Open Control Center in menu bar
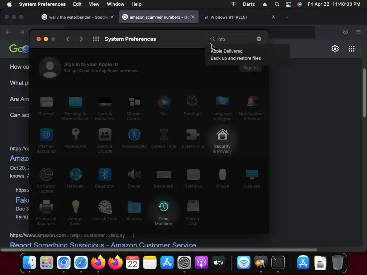 [289, 4]
